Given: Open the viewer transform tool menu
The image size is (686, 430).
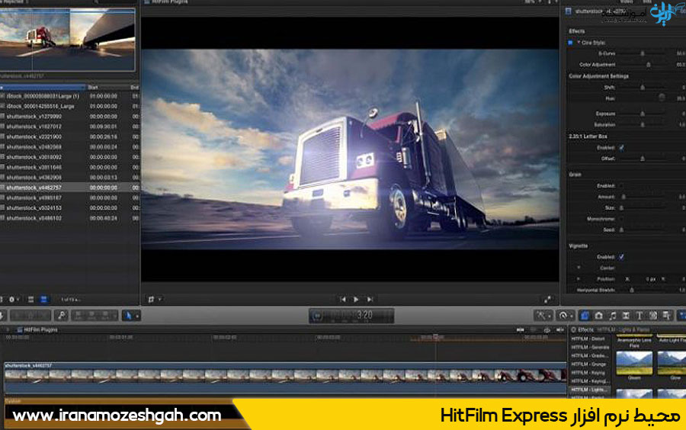Looking at the screenshot, I should (154, 299).
